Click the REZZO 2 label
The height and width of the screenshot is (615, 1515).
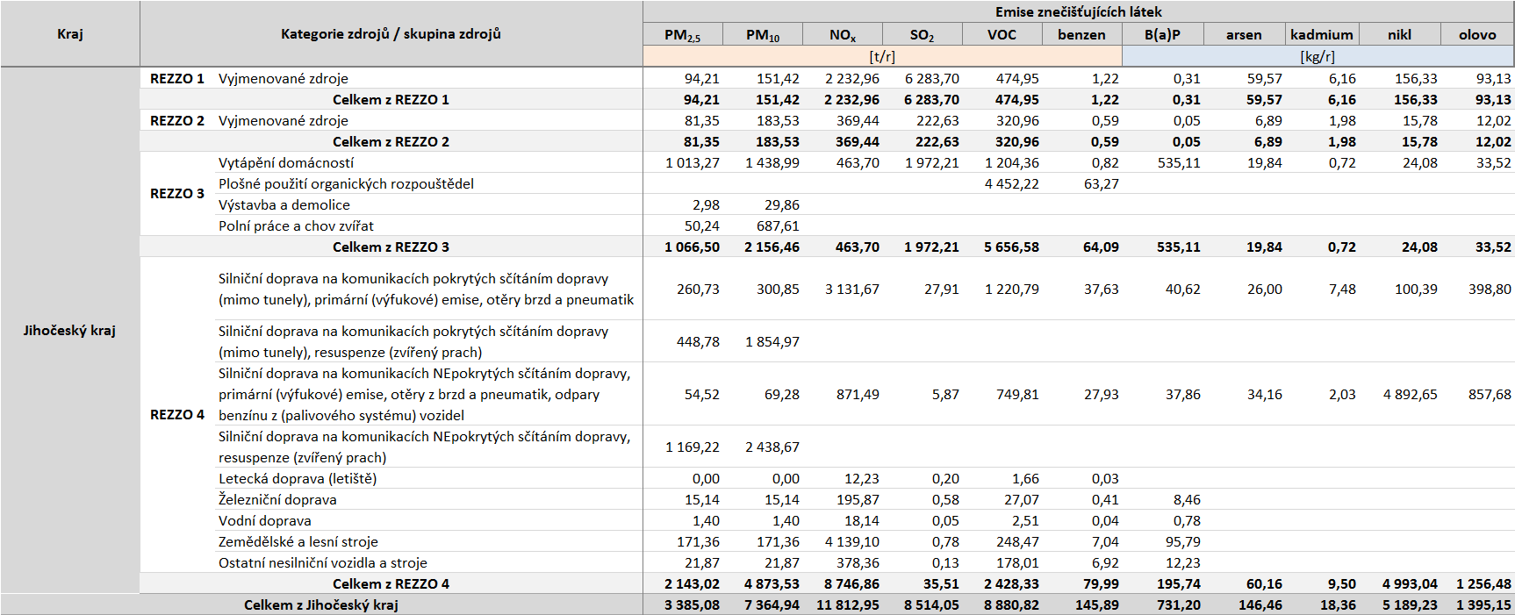[177, 120]
